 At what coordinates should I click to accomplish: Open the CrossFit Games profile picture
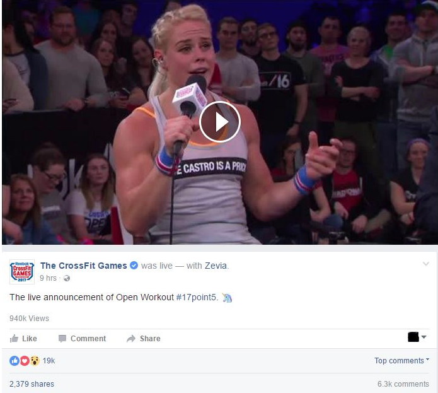click(22, 272)
